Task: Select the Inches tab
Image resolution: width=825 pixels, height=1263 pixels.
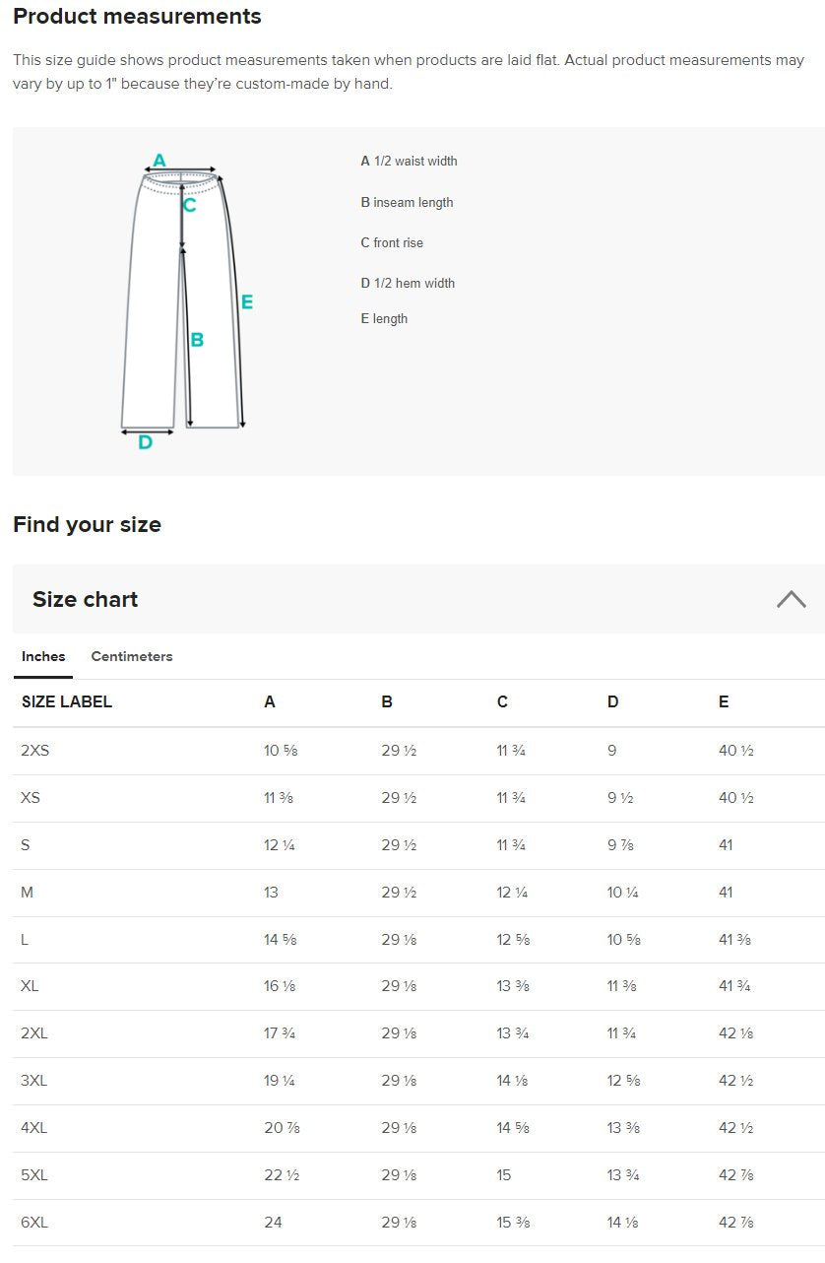Action: (43, 656)
